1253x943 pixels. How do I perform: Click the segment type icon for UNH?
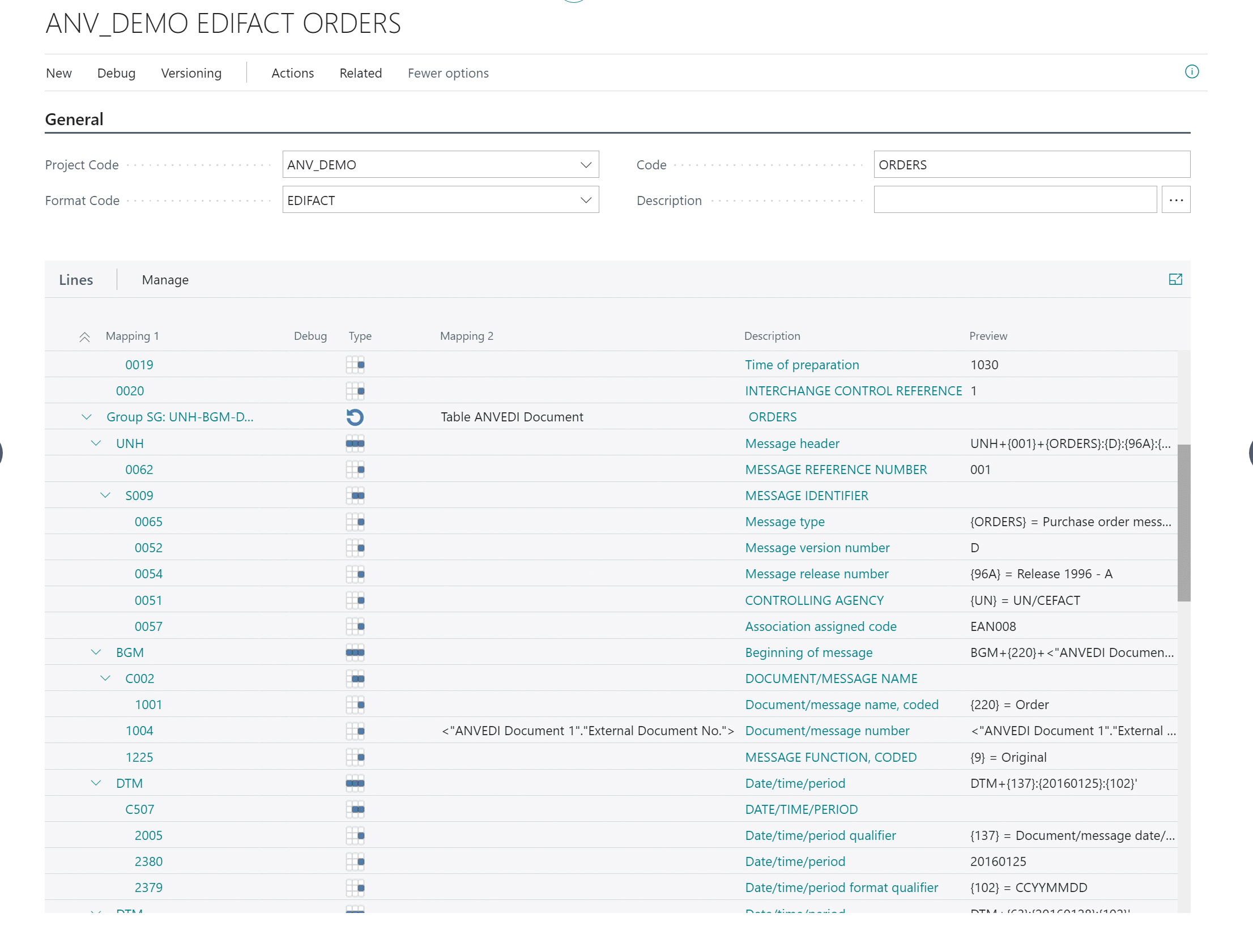point(355,443)
